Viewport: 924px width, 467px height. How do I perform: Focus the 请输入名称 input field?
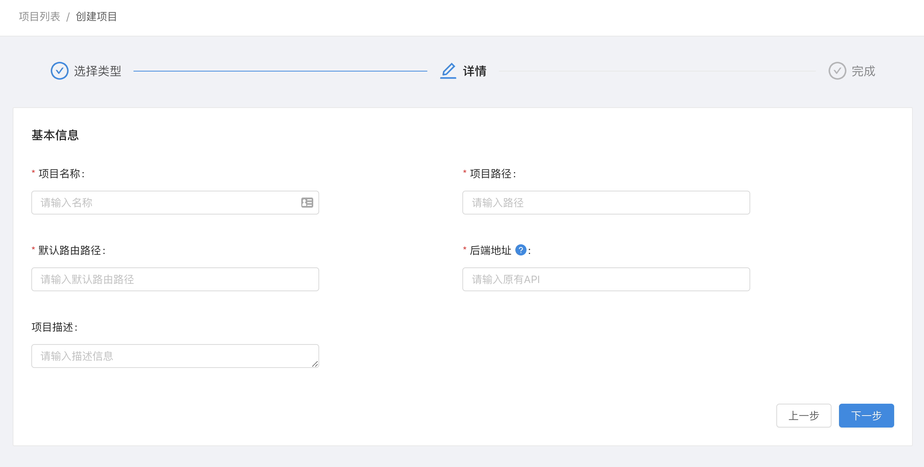pos(168,203)
